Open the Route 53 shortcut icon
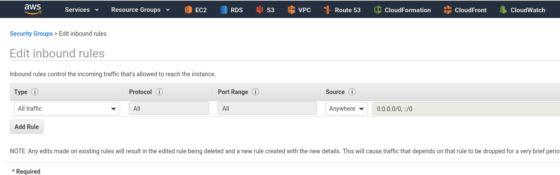This screenshot has width=560, height=175. tap(327, 10)
